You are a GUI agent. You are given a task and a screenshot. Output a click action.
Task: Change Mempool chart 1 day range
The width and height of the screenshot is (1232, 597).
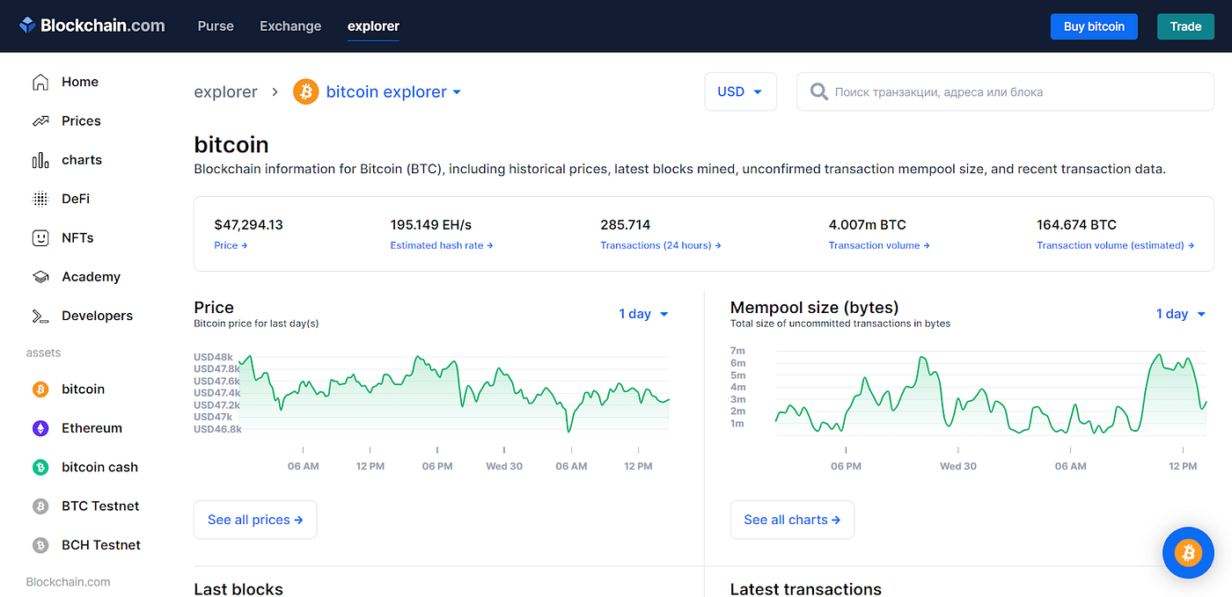point(1181,314)
